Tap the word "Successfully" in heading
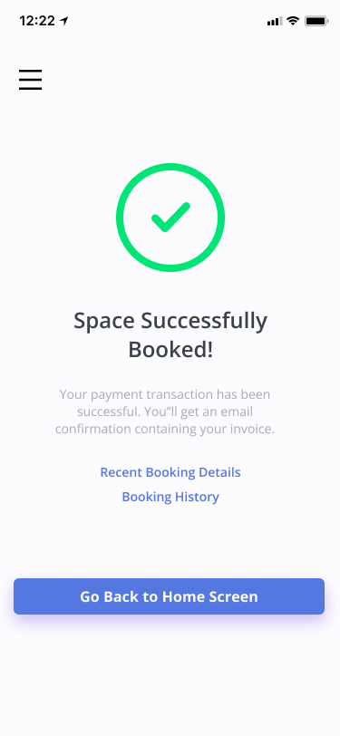Image resolution: width=340 pixels, height=736 pixels. [204, 321]
